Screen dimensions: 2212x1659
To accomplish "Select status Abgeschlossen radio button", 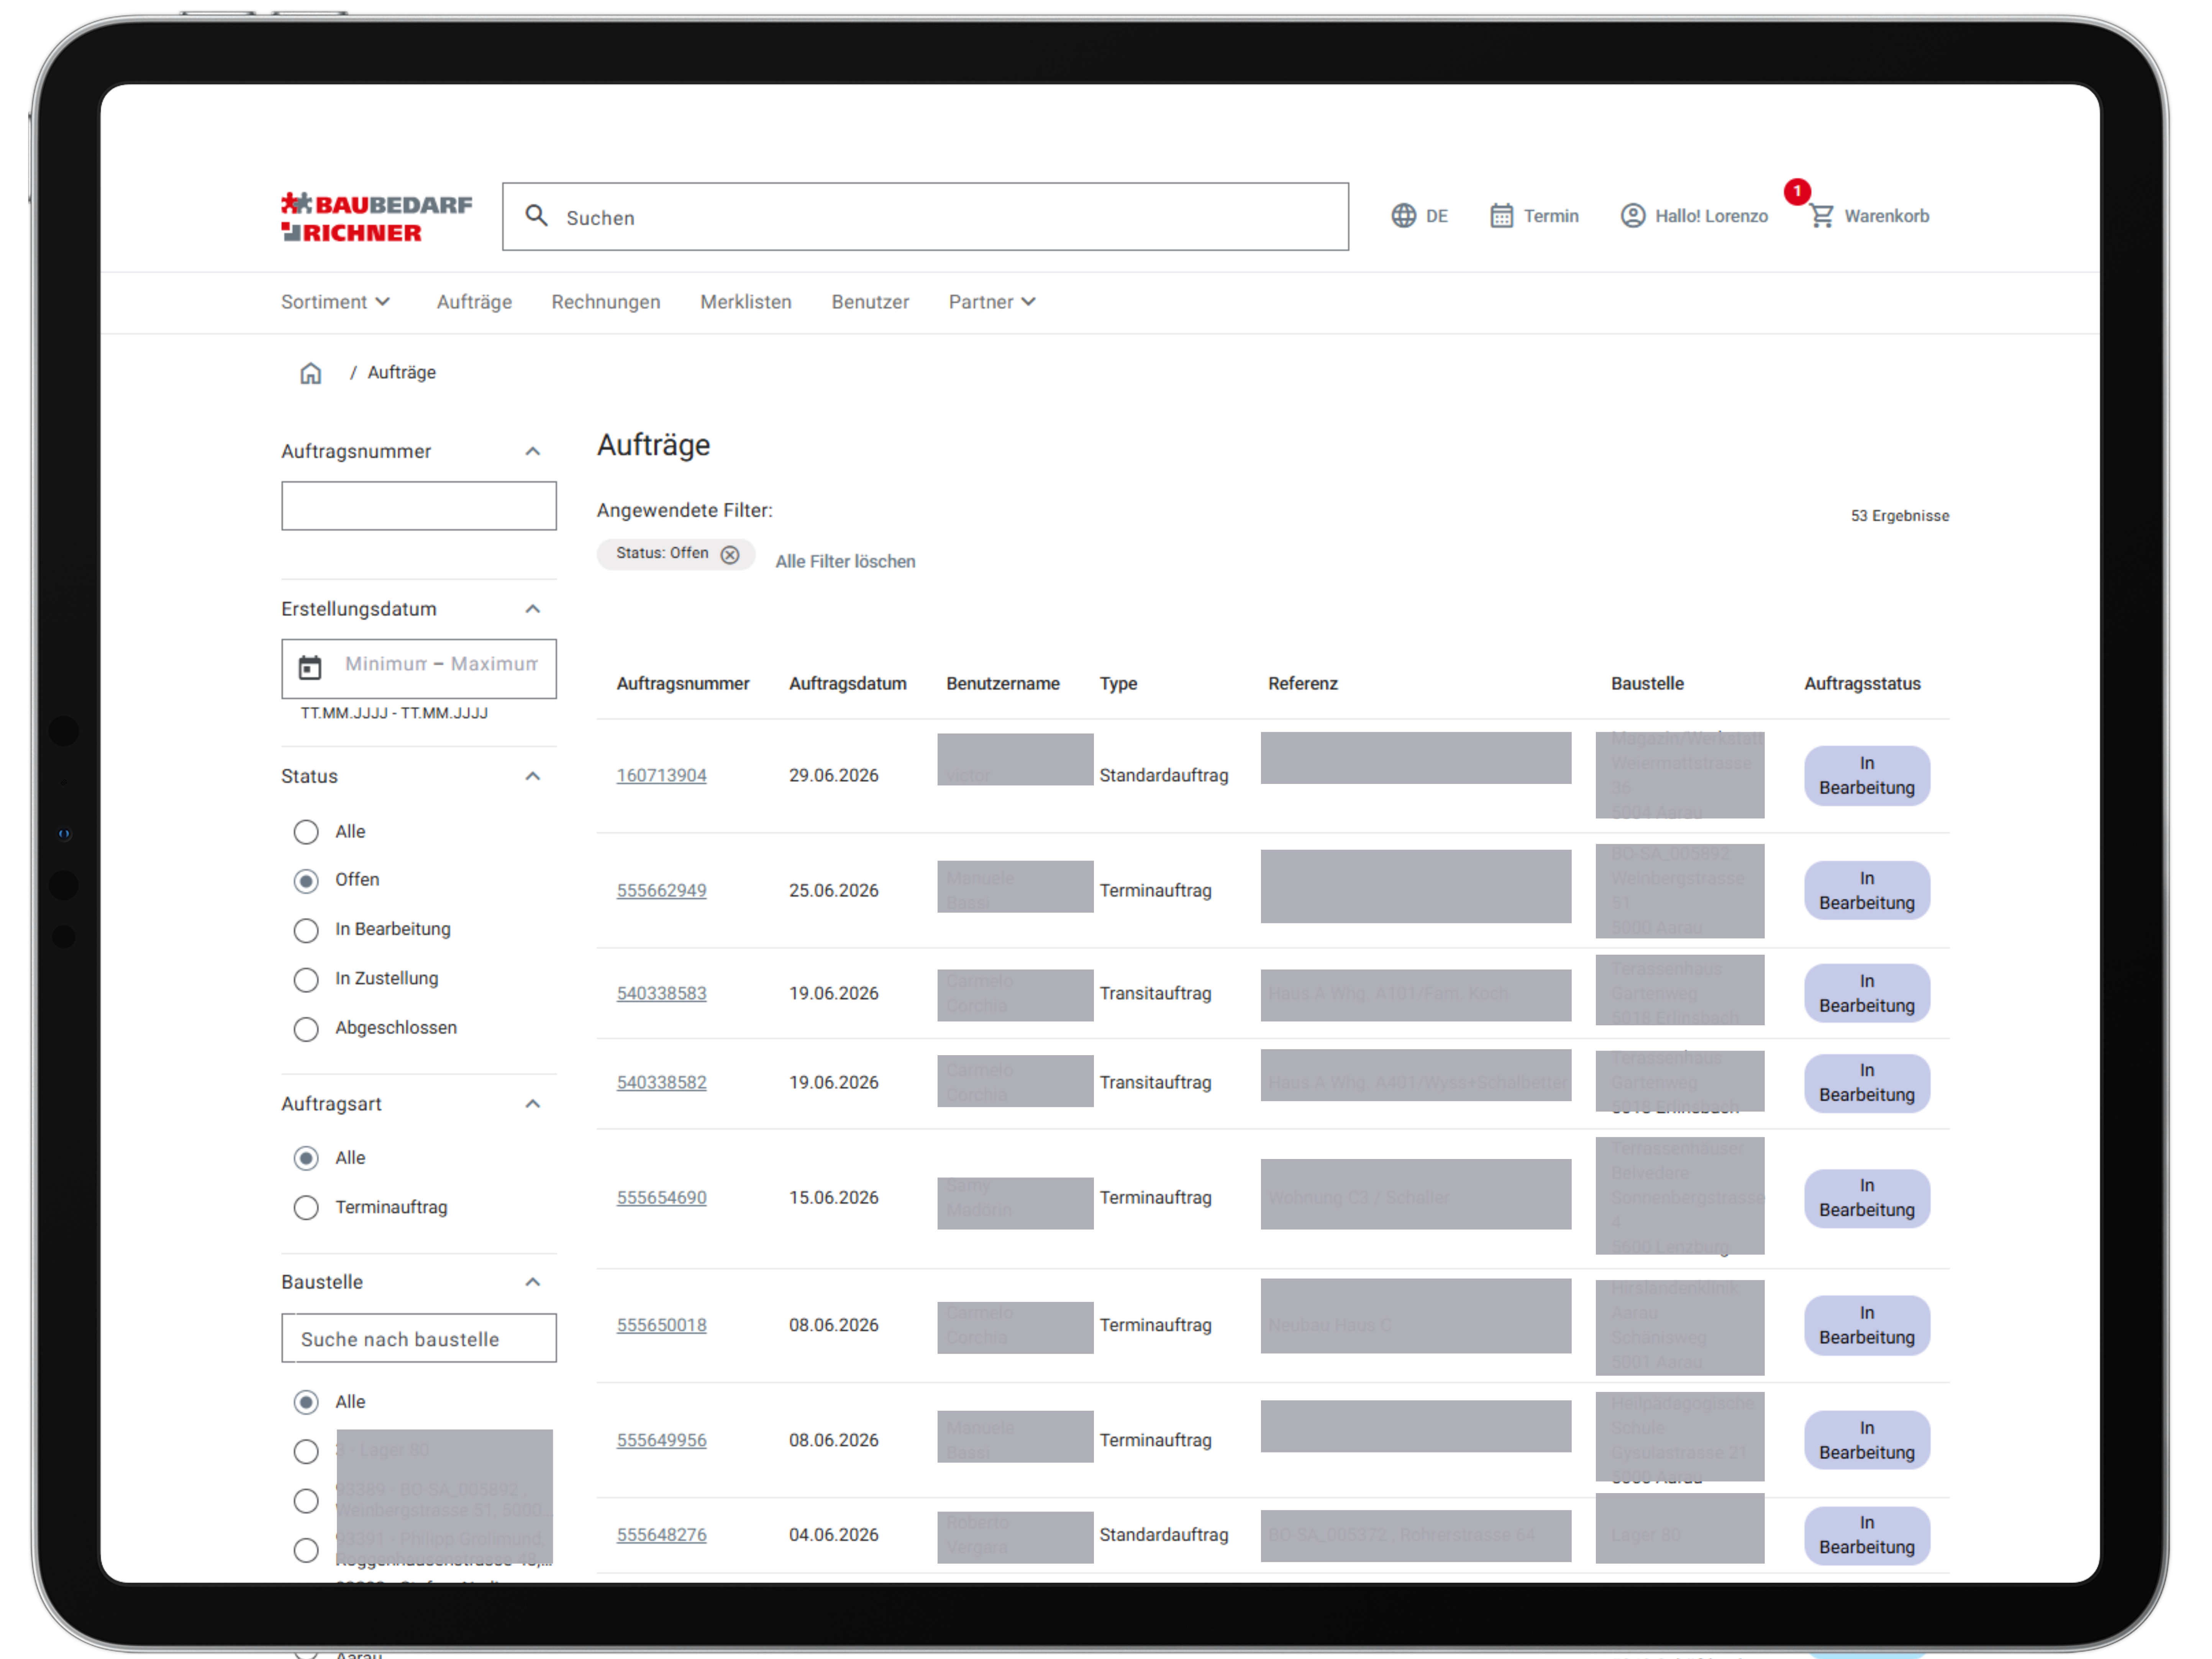I will point(306,1029).
